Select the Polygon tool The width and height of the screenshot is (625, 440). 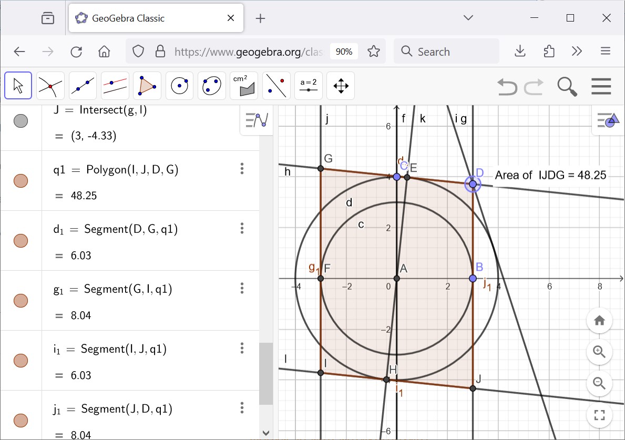pos(147,85)
